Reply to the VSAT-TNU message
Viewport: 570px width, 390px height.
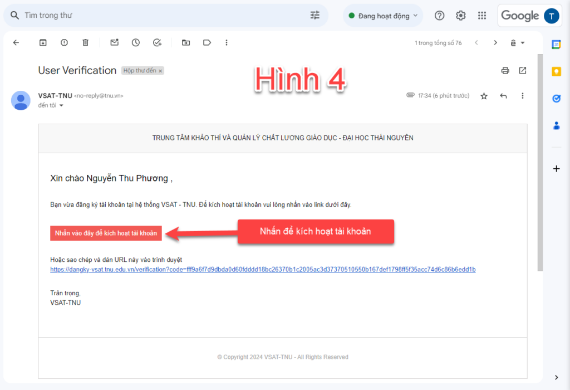point(503,96)
